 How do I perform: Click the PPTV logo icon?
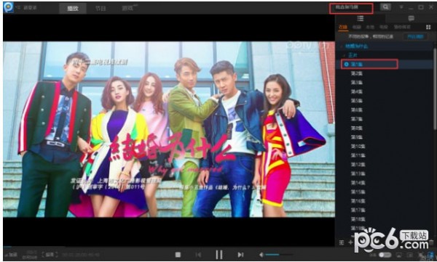click(x=8, y=7)
